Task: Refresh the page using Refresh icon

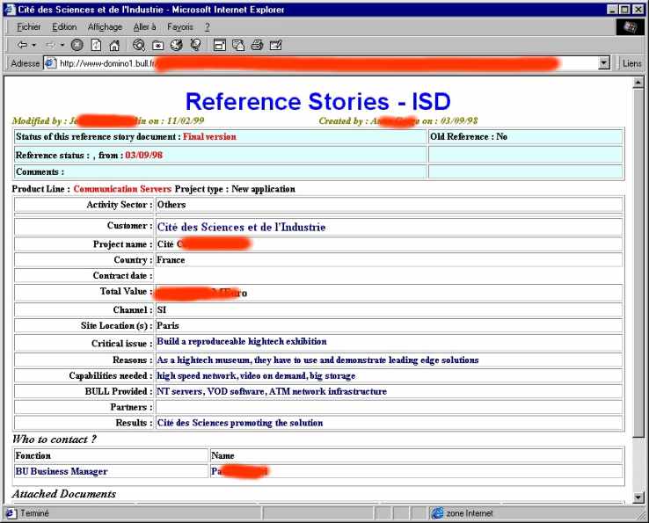Action: [96, 45]
